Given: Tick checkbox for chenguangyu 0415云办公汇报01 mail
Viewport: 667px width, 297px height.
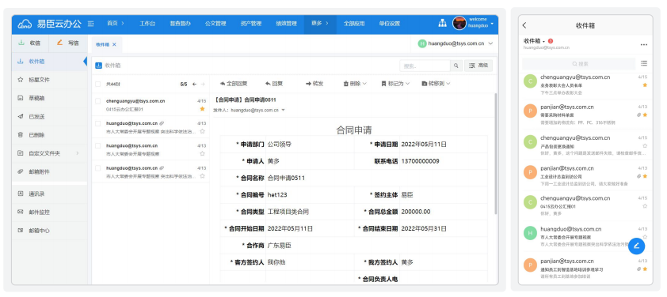Looking at the screenshot, I should 98,101.
